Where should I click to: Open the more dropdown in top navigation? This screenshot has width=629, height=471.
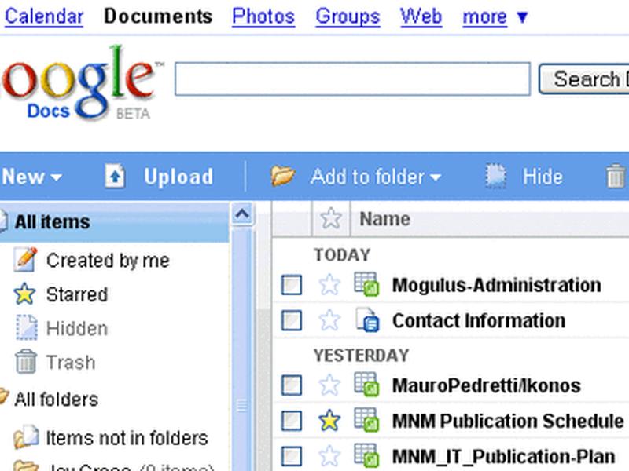(495, 16)
